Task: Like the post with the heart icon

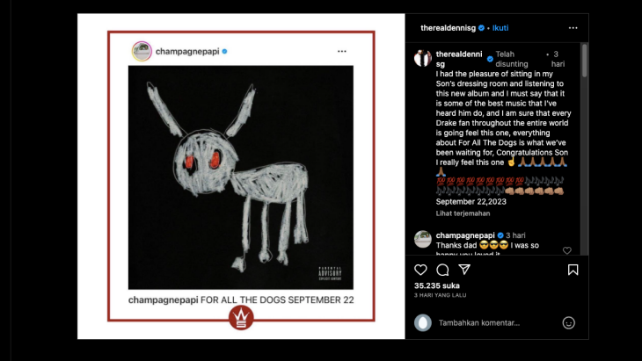Action: (420, 270)
